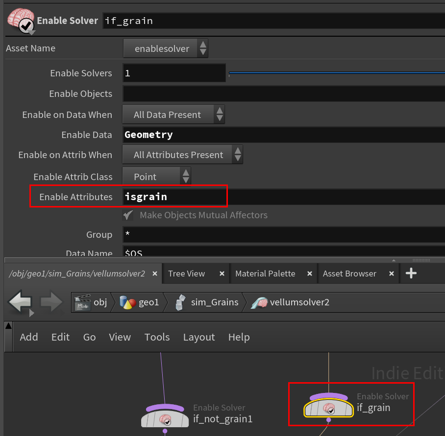
Task: Open the Enable on Attrib When dropdown
Action: tap(182, 155)
